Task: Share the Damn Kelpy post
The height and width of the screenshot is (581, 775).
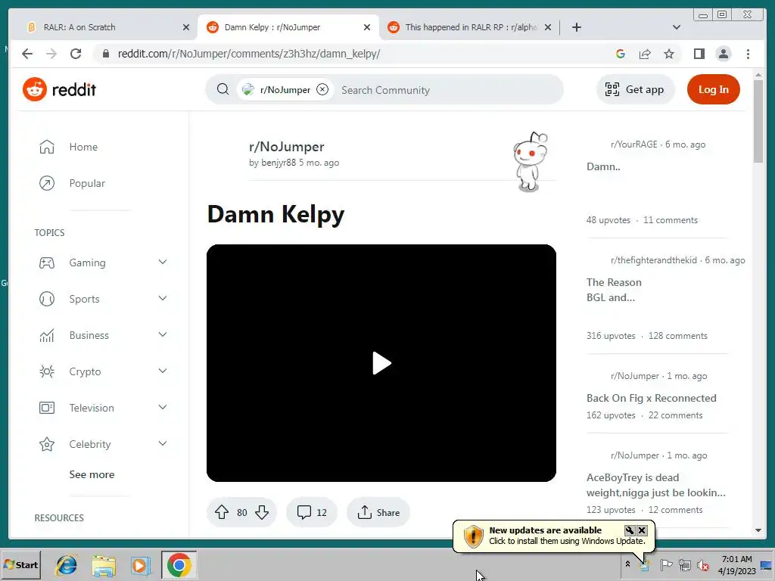Action: pyautogui.click(x=378, y=512)
